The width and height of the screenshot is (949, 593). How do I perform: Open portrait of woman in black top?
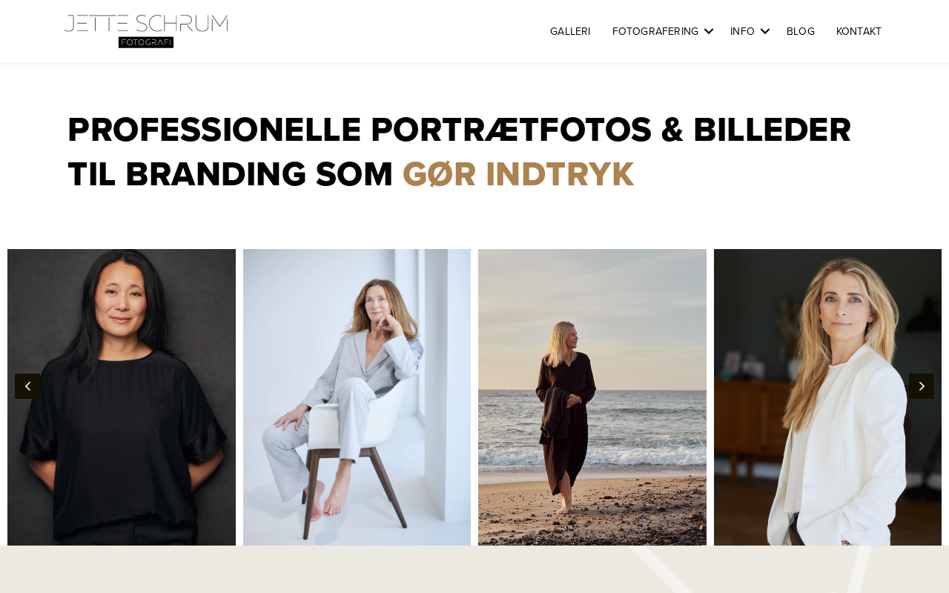[x=122, y=397]
